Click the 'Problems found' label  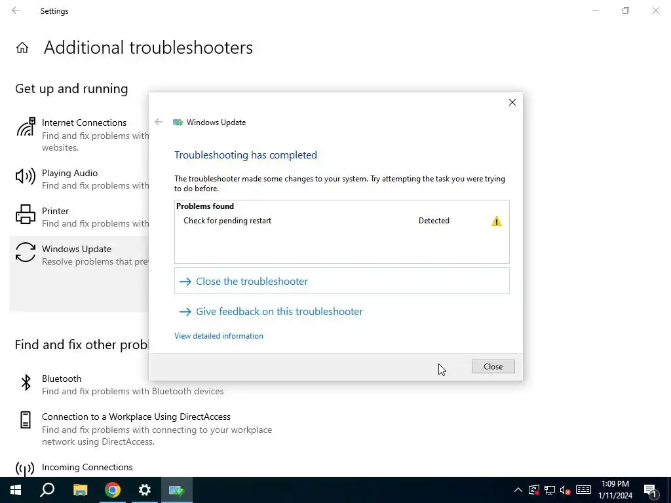pos(205,206)
